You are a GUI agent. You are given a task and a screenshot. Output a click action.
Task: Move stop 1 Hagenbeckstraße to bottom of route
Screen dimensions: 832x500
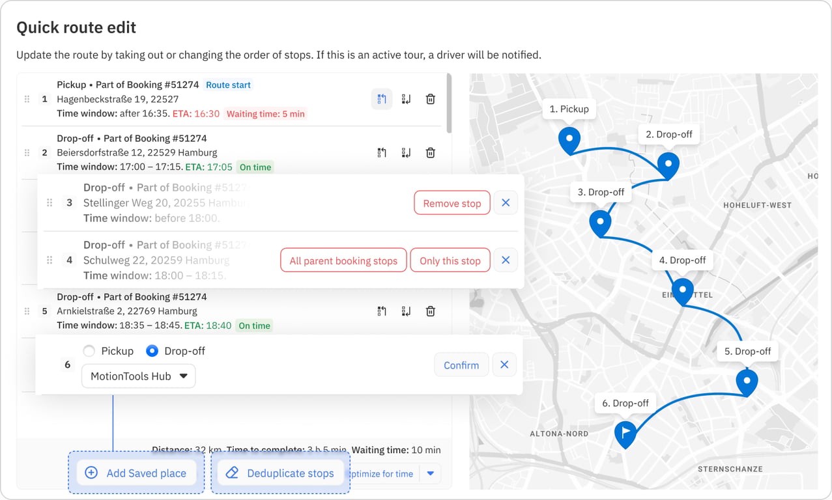[x=406, y=99]
